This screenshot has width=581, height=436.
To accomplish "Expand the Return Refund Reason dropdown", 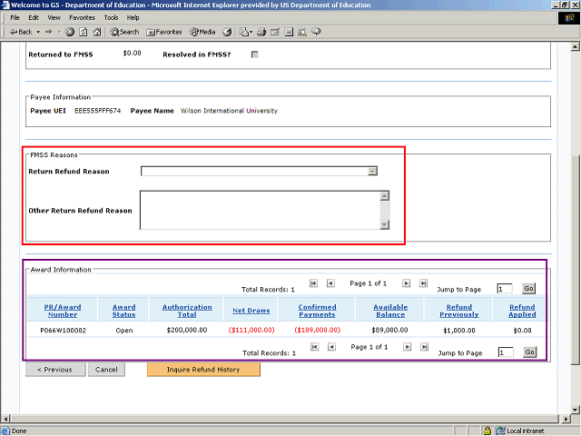I will click(x=372, y=171).
